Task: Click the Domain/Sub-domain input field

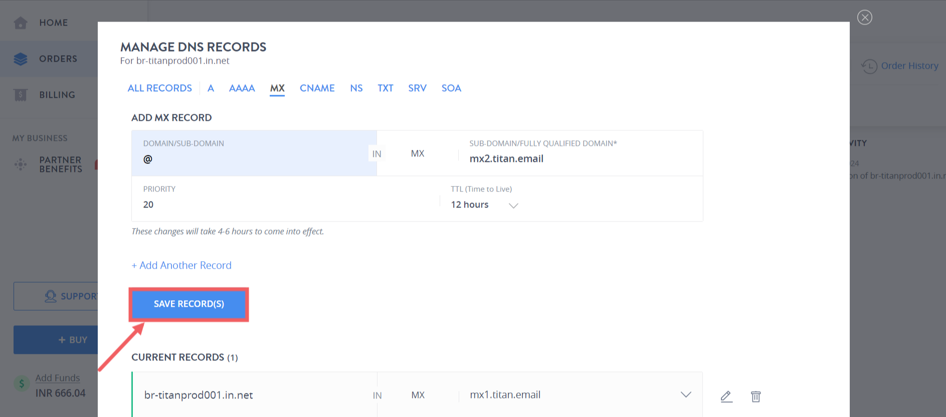Action: tap(254, 153)
